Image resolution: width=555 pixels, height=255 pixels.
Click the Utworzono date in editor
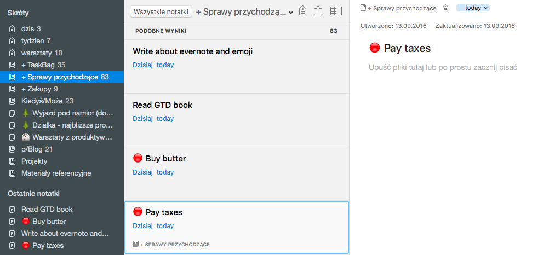393,26
